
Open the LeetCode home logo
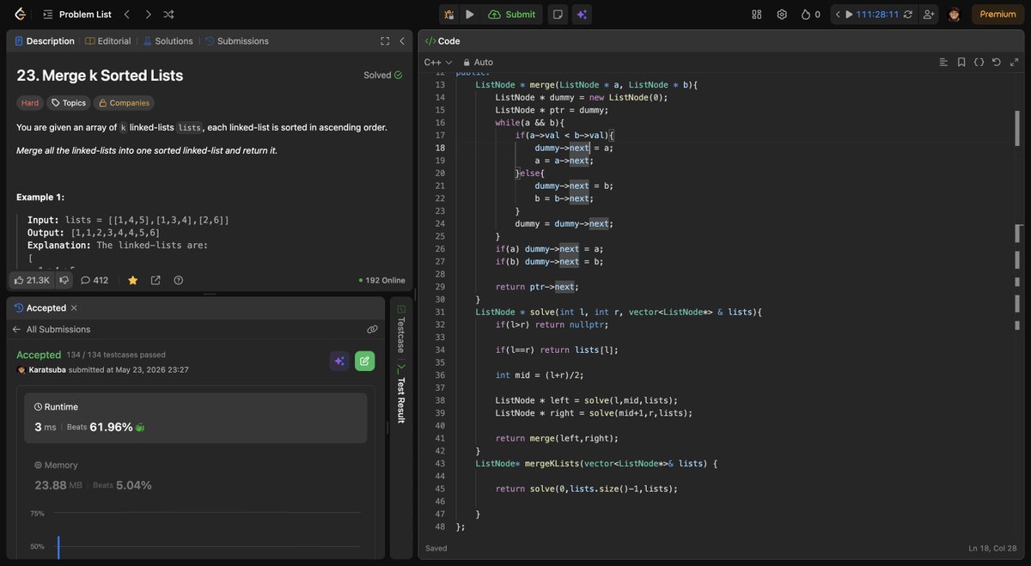pos(21,14)
